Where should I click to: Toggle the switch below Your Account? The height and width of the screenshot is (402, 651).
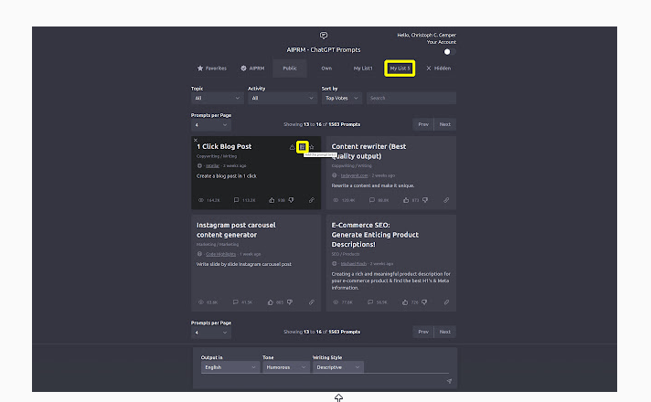pos(450,52)
